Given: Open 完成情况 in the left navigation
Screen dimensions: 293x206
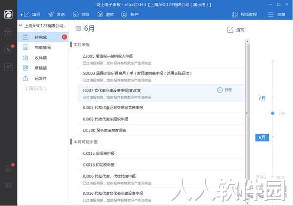Looking at the screenshot, I should pos(43,47).
